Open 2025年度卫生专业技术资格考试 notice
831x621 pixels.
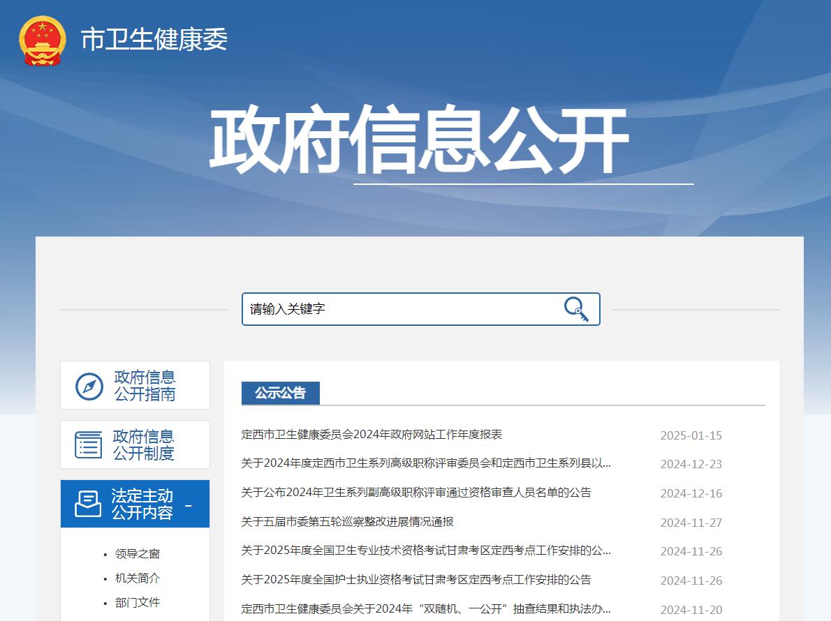pyautogui.click(x=426, y=551)
